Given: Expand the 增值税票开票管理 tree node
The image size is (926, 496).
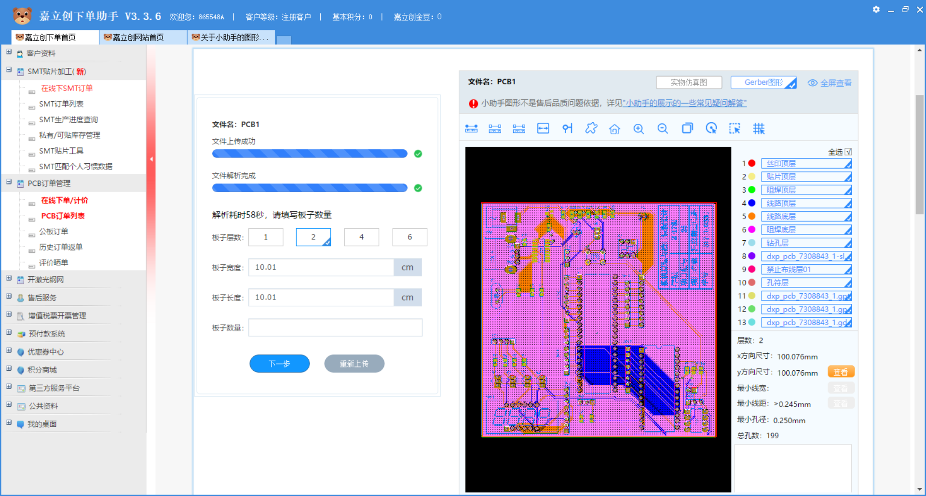Looking at the screenshot, I should click(x=9, y=314).
